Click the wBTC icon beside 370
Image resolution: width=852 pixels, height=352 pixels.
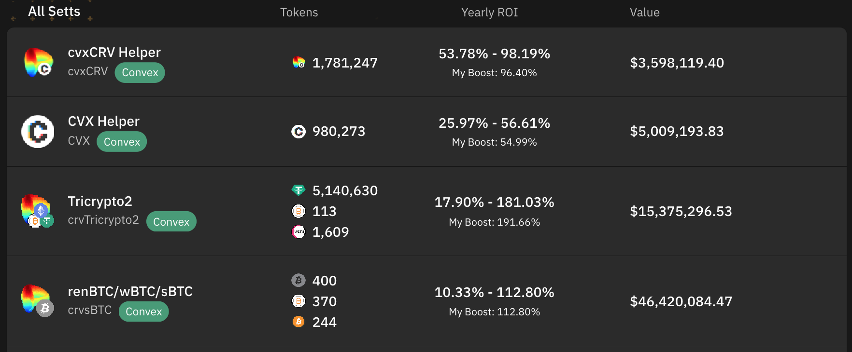298,301
